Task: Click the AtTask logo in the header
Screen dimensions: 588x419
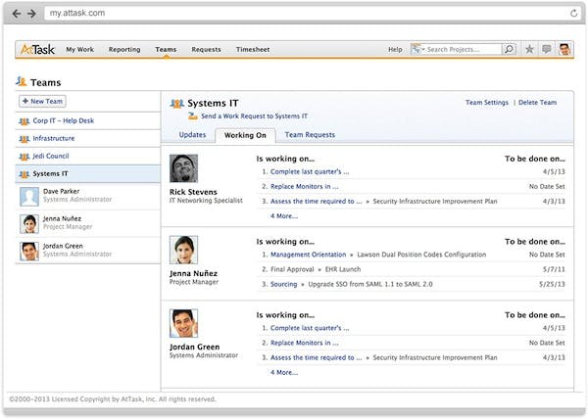Action: coord(36,49)
